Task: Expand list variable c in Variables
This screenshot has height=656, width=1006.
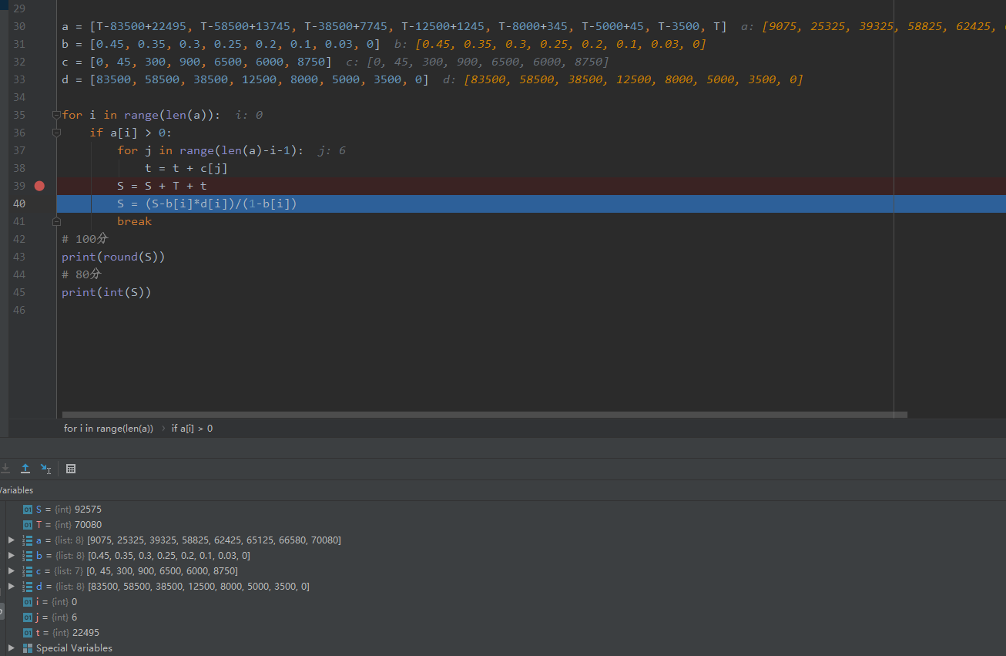Action: (x=11, y=570)
